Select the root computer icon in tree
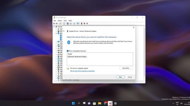The width and height of the screenshot is (190, 106). click(56, 27)
